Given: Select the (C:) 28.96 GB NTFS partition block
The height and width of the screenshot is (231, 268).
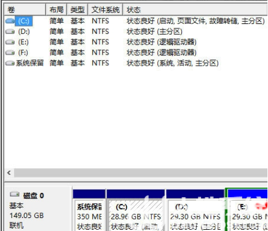Looking at the screenshot, I should click(136, 210).
